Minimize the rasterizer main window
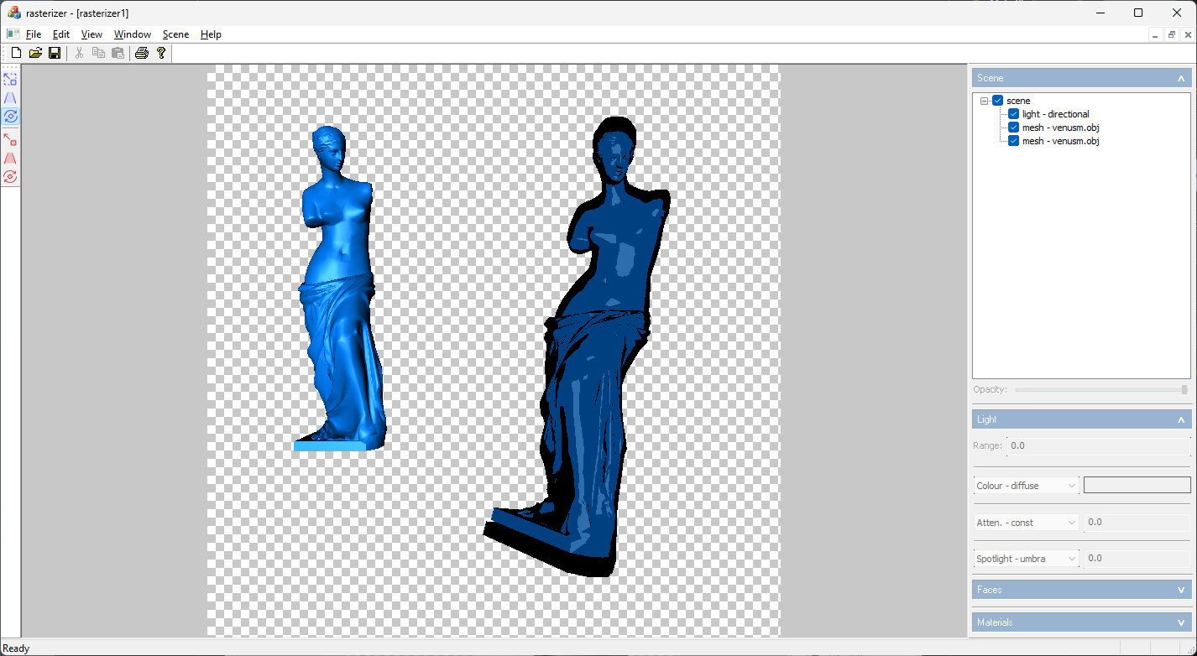This screenshot has width=1197, height=656. (1100, 13)
